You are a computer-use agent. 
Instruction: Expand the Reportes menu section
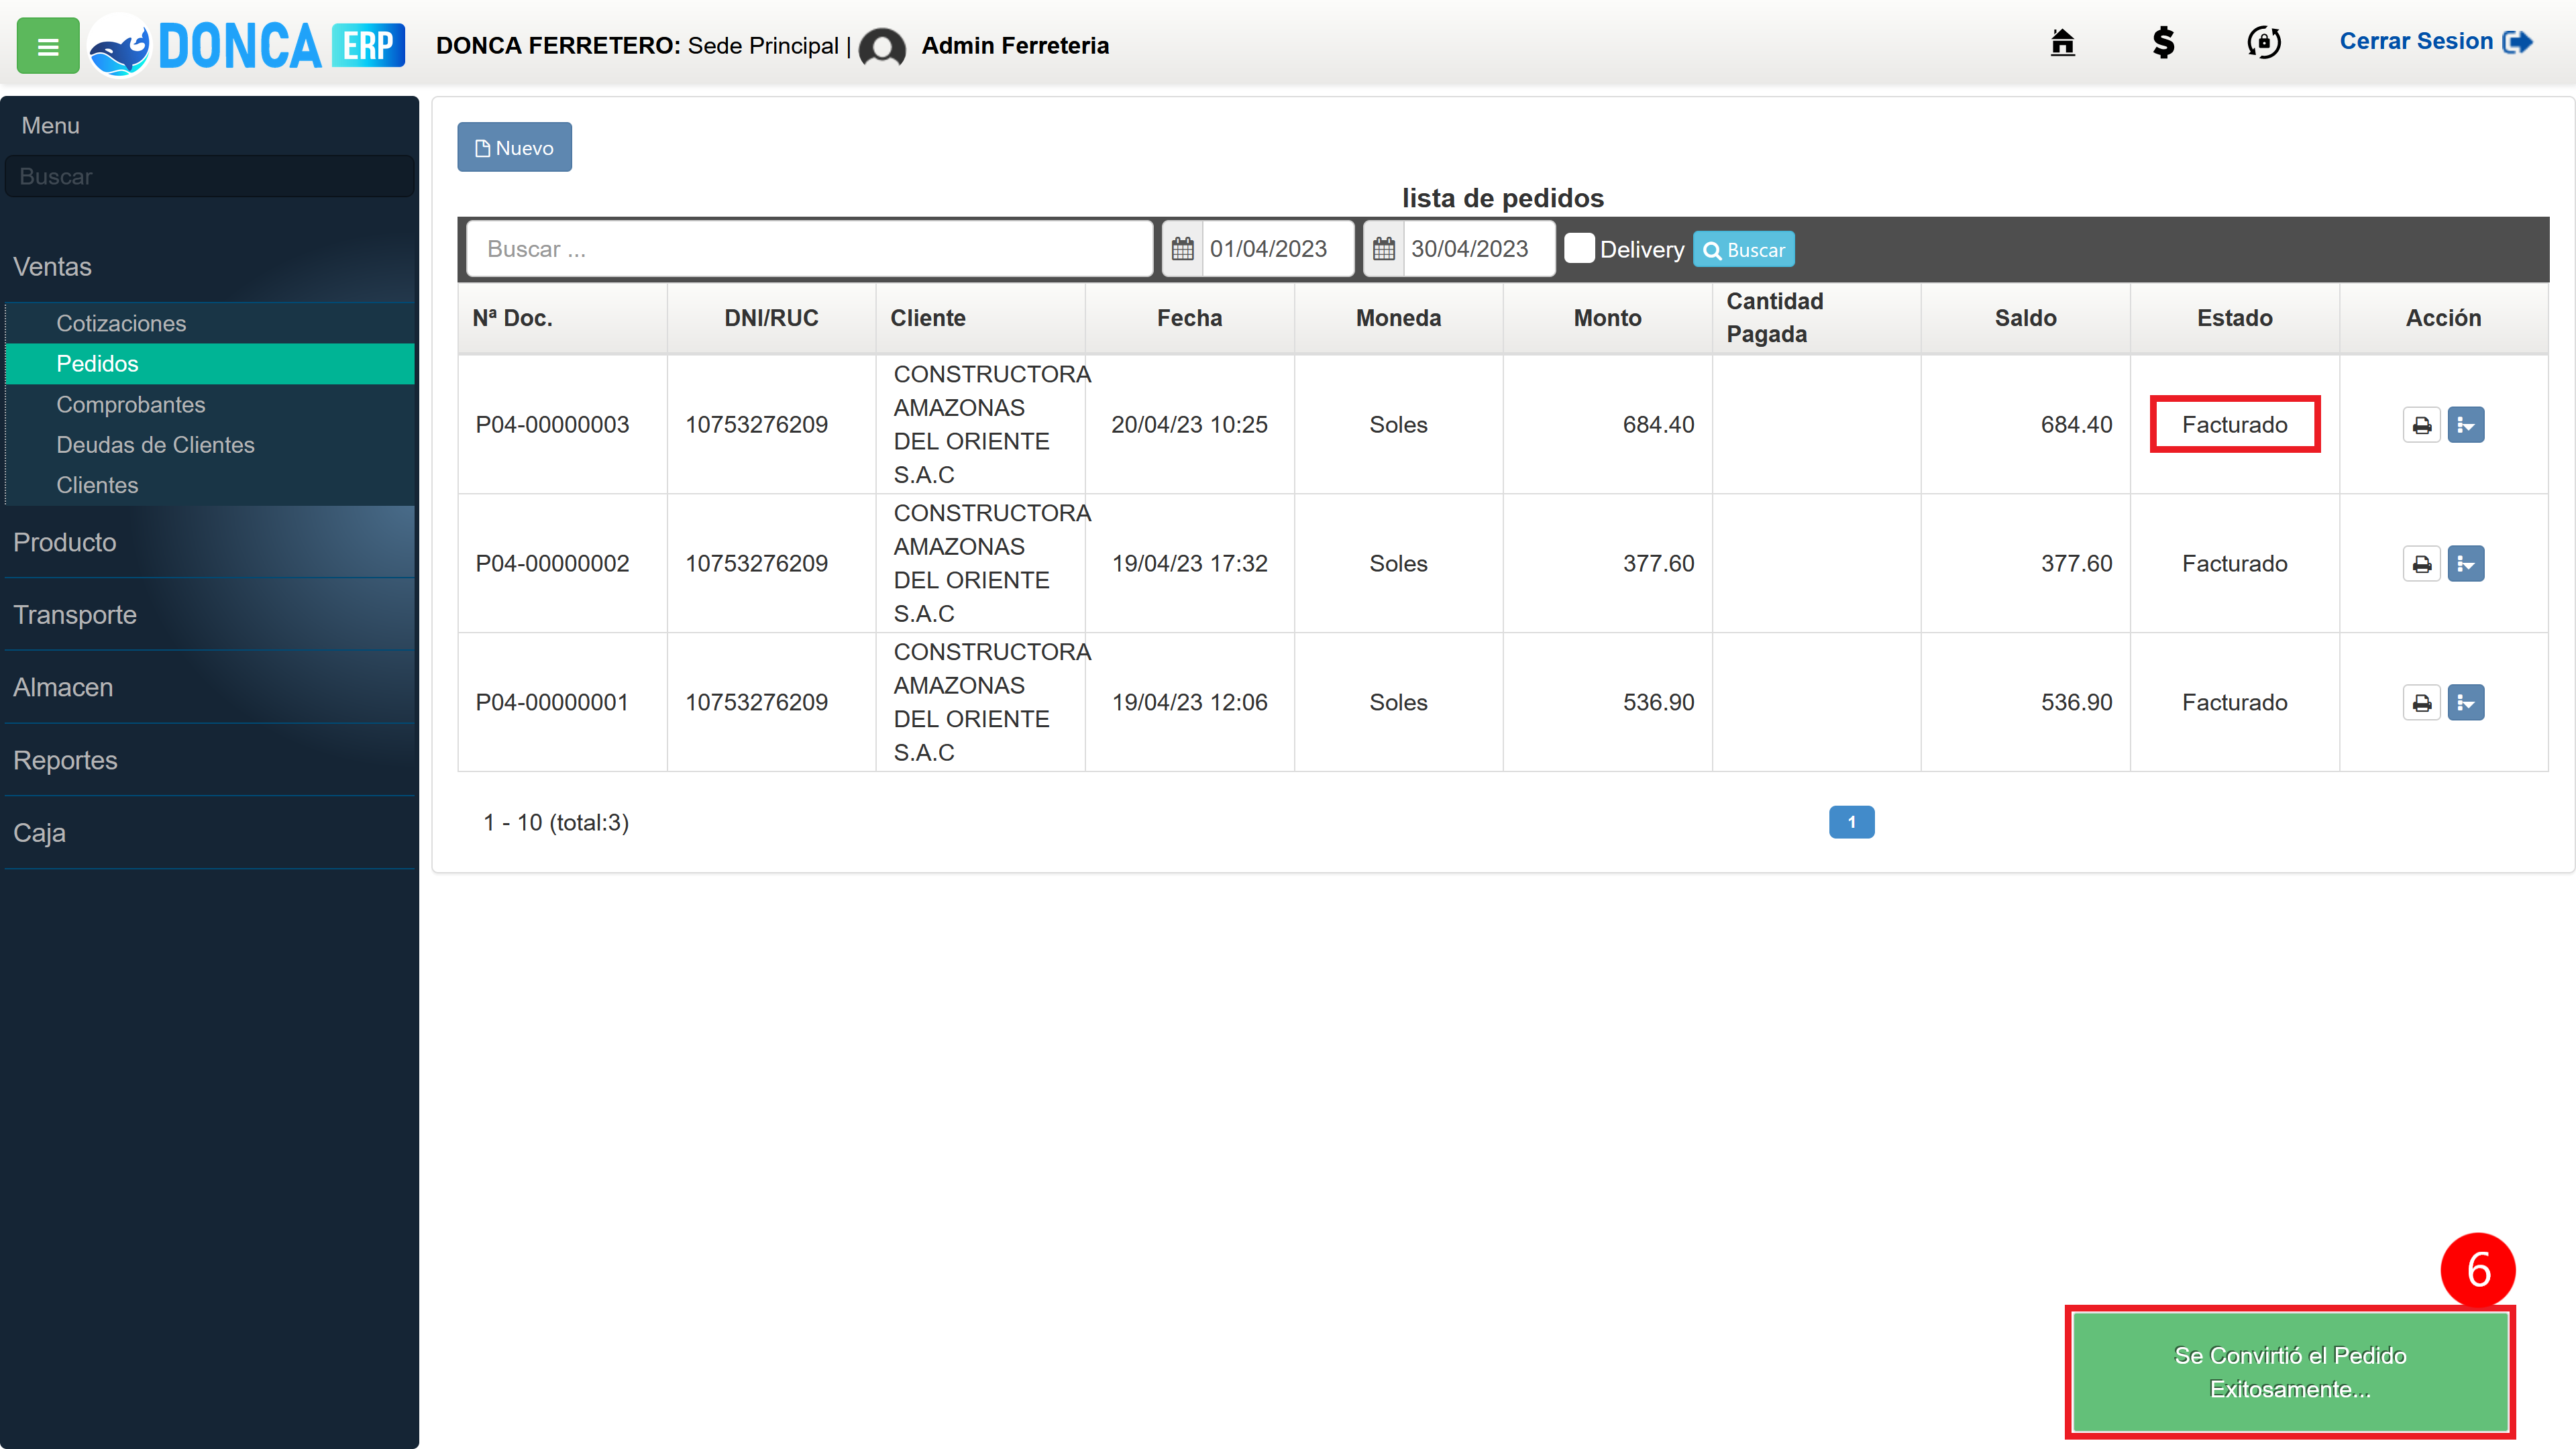point(209,761)
